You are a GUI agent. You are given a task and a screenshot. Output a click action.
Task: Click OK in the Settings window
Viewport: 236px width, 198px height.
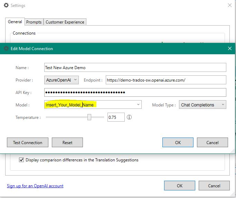click(x=180, y=186)
